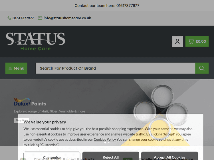The height and width of the screenshot is (160, 214).
Task: Click the Status Home Care logo
Action: click(35, 41)
